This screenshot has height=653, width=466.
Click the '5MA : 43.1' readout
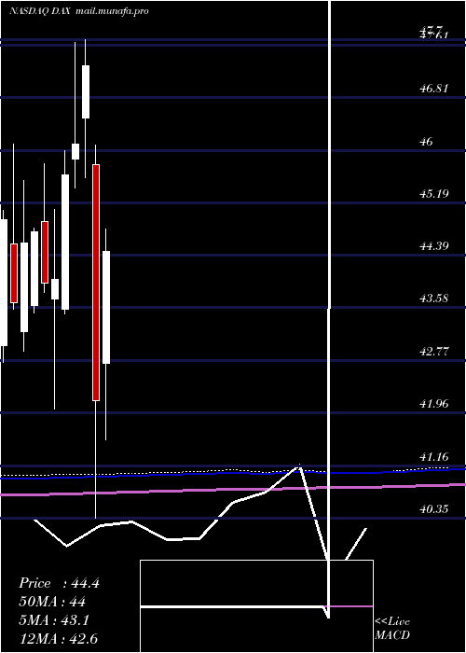tap(54, 620)
